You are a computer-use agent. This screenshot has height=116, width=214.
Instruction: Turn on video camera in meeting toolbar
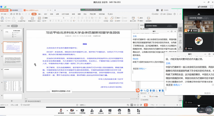pyautogui.click(x=72, y=111)
